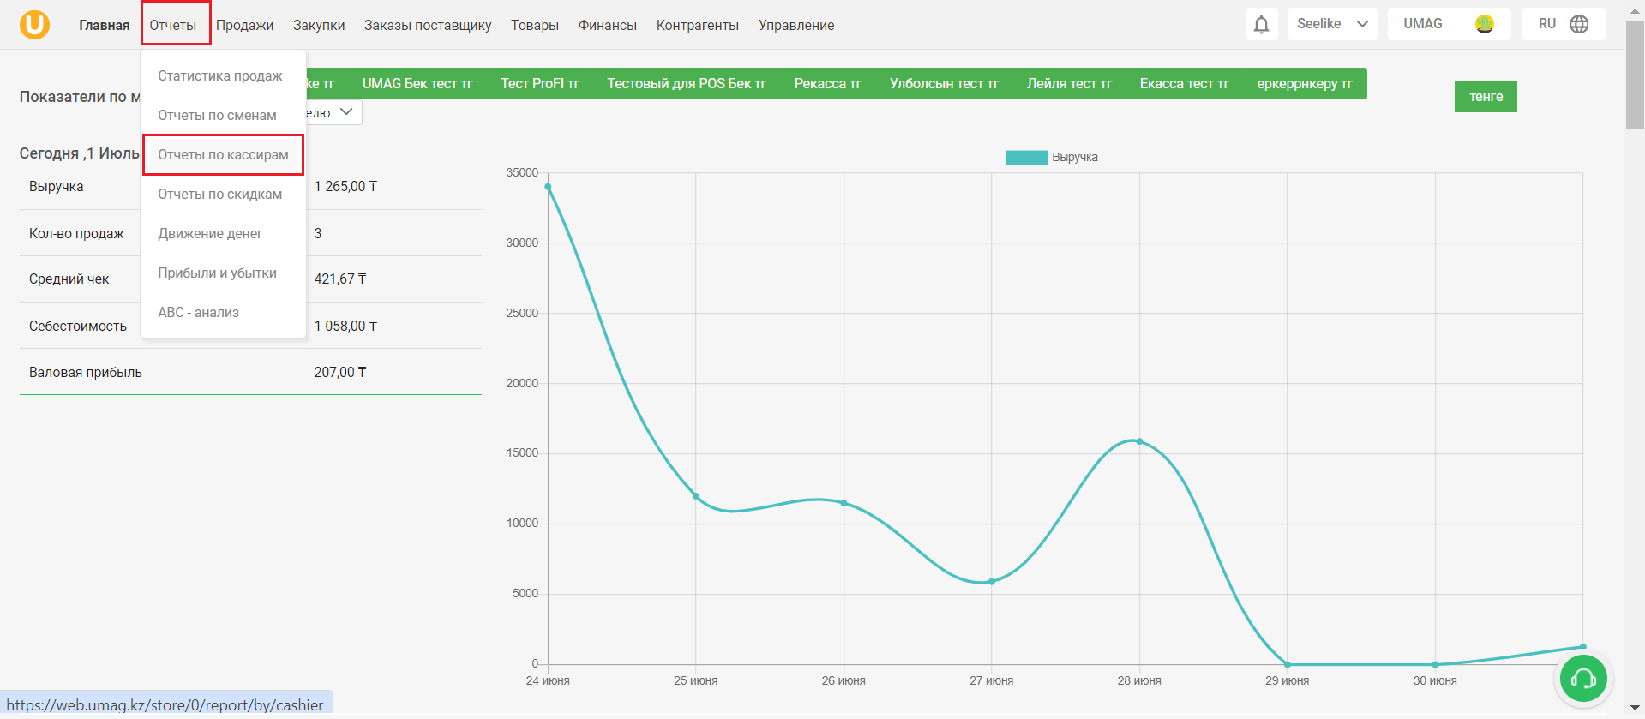Click the 26 июня data point
Screen dimensions: 1645x719
844,503
